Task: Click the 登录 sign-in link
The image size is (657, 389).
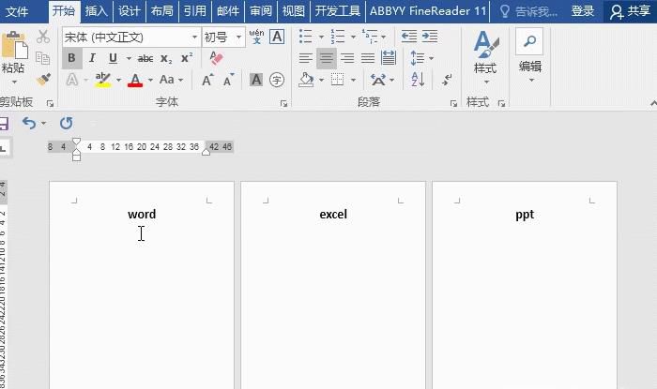Action: 583,11
